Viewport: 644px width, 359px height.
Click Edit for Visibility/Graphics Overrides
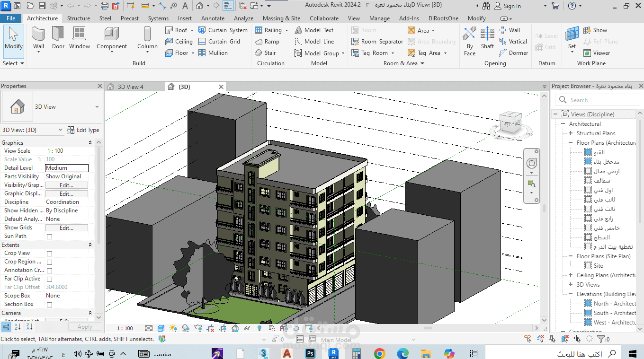[66, 185]
